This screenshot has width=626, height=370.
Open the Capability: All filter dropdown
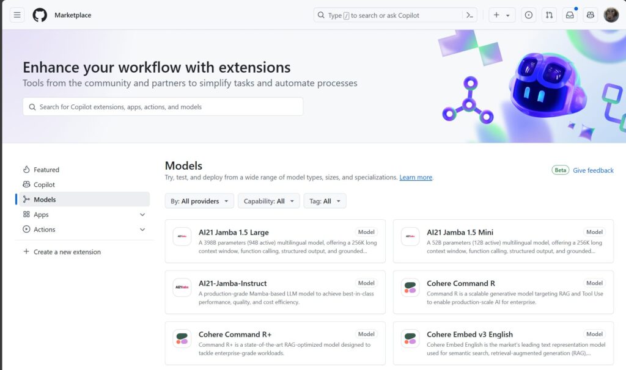[x=268, y=201]
